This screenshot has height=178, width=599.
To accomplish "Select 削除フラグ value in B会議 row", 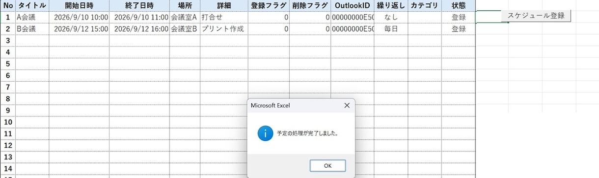I will (x=310, y=29).
